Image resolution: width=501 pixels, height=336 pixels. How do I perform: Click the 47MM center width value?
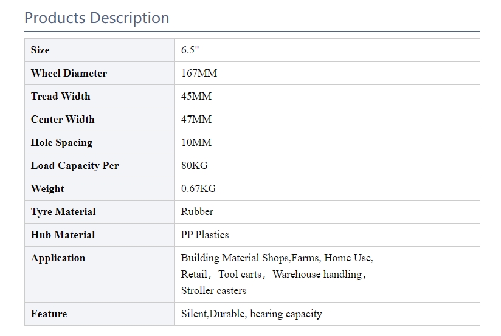point(196,119)
